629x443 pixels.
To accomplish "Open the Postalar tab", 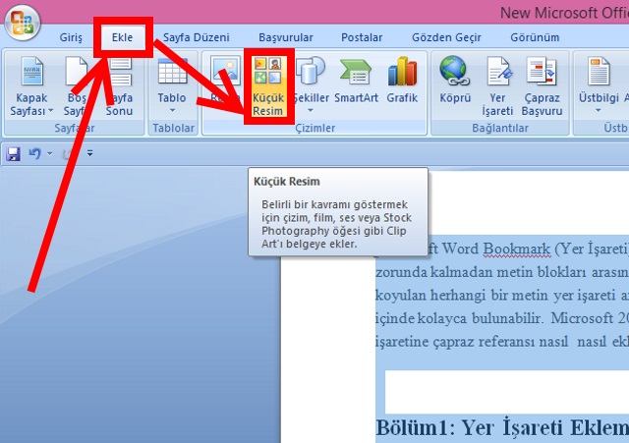I will tap(362, 37).
